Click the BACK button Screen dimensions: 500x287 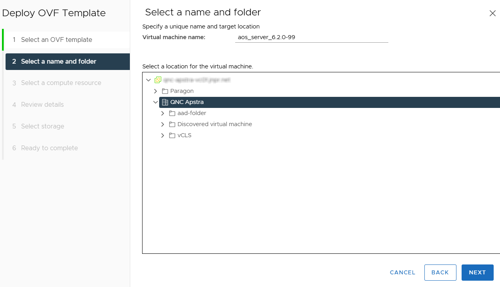(x=440, y=272)
